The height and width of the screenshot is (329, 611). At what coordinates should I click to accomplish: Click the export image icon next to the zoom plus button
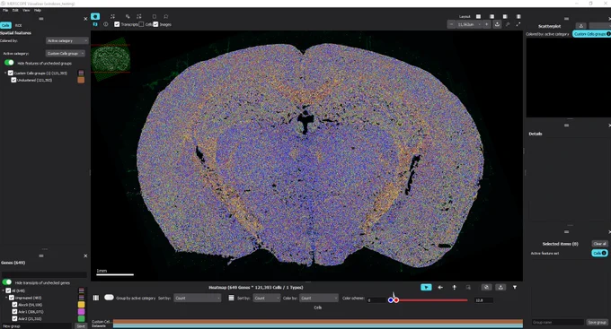click(497, 24)
